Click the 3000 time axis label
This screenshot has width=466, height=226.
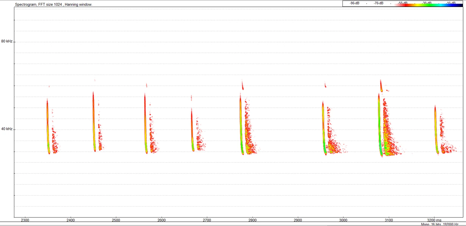[343, 220]
